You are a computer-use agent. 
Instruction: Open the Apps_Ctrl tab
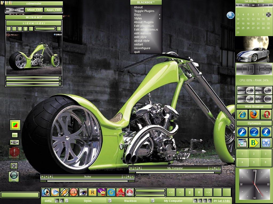click(53, 10)
